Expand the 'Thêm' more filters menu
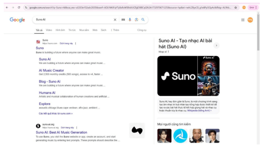 click(x=115, y=30)
